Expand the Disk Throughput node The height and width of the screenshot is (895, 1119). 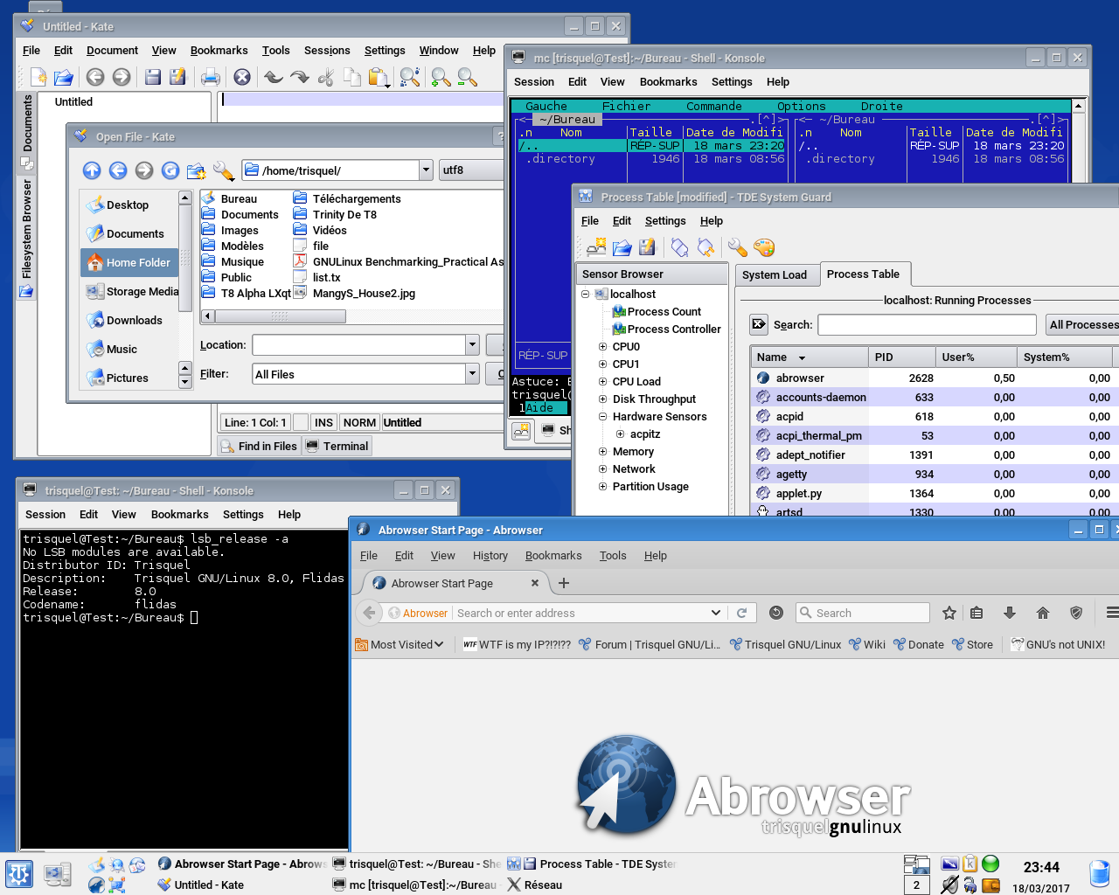coord(602,399)
